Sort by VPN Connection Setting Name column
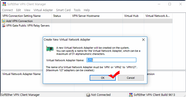Screen dimensions: 186x97 coord(26,16)
